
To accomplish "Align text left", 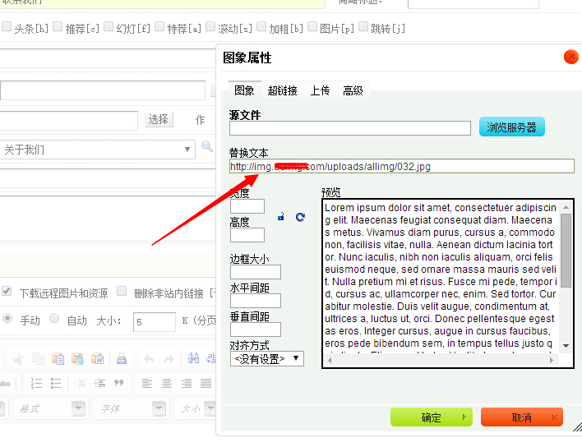I will (147, 383).
